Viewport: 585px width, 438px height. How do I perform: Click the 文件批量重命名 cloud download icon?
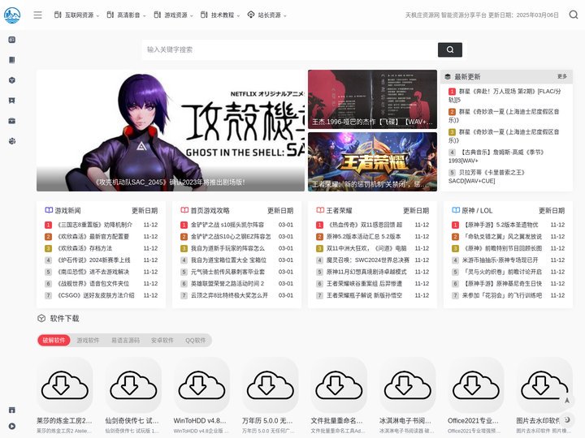coord(339,384)
